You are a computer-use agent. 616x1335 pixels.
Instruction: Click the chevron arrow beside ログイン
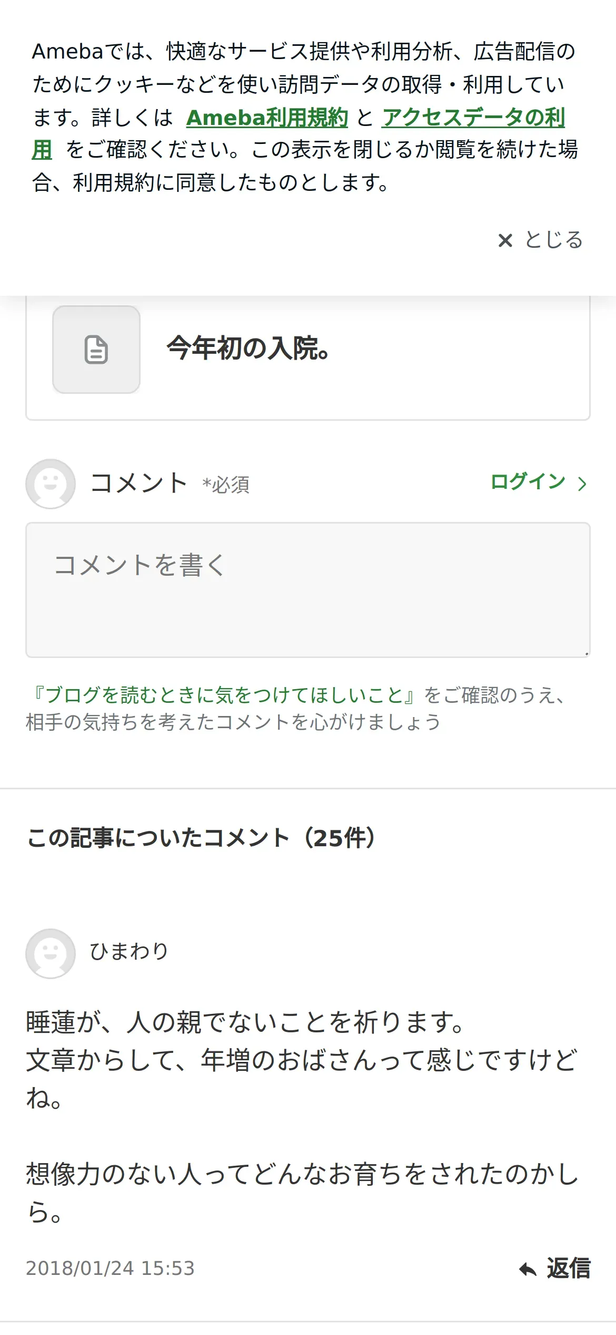(582, 483)
